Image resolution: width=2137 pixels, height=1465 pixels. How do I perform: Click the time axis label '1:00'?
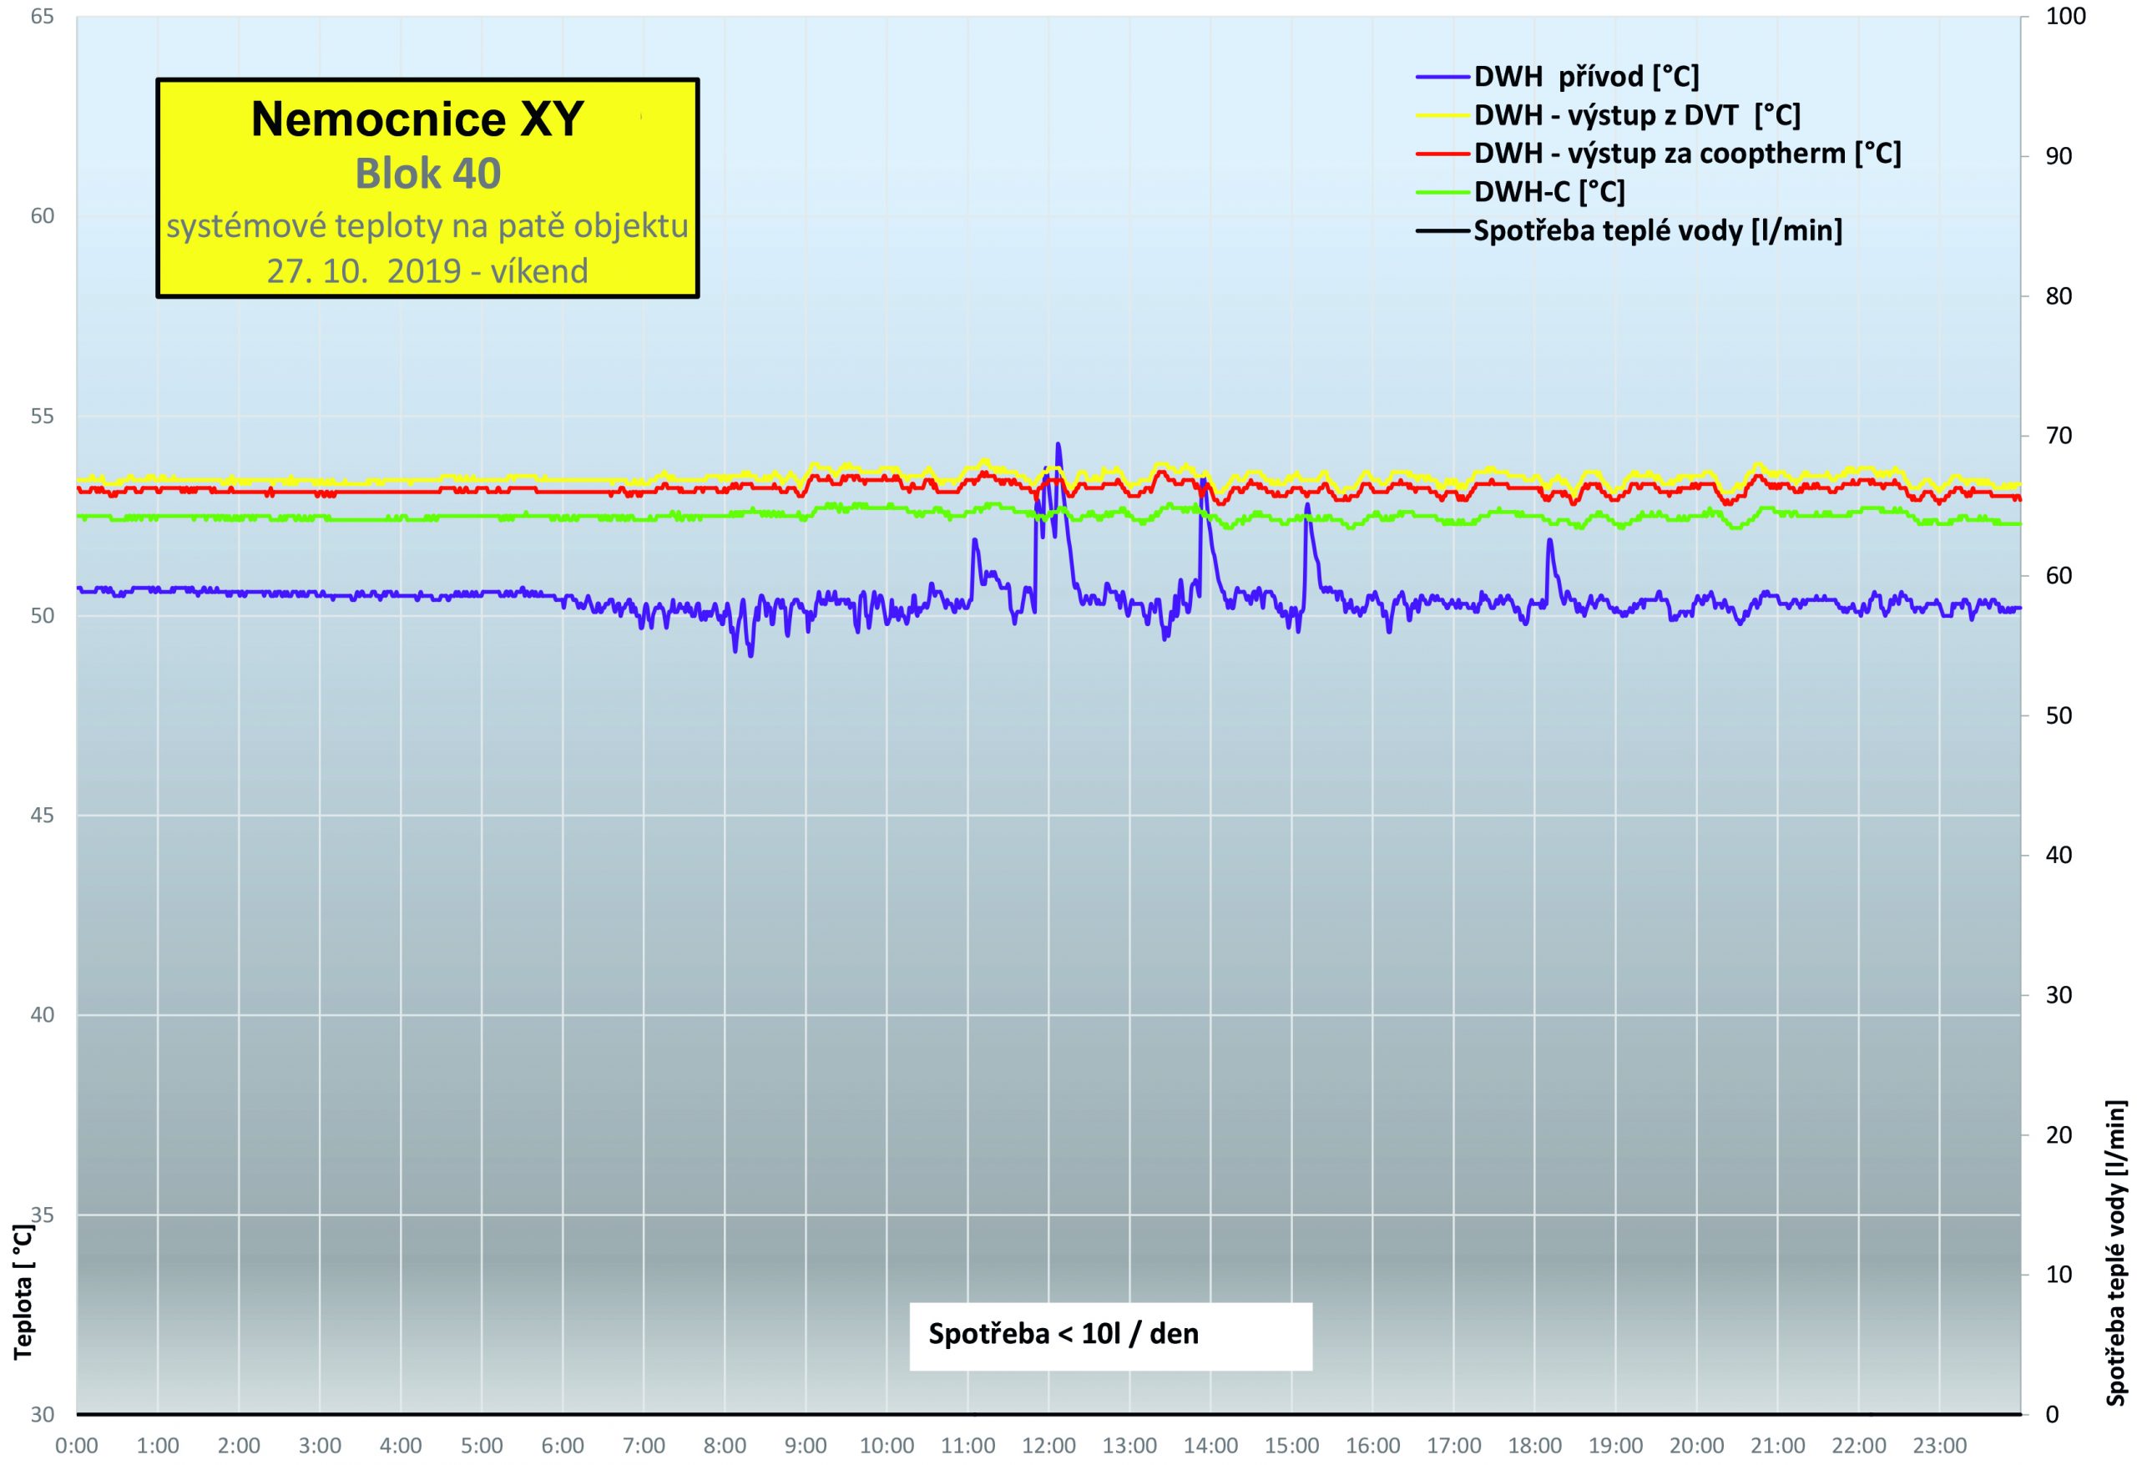pyautogui.click(x=158, y=1447)
